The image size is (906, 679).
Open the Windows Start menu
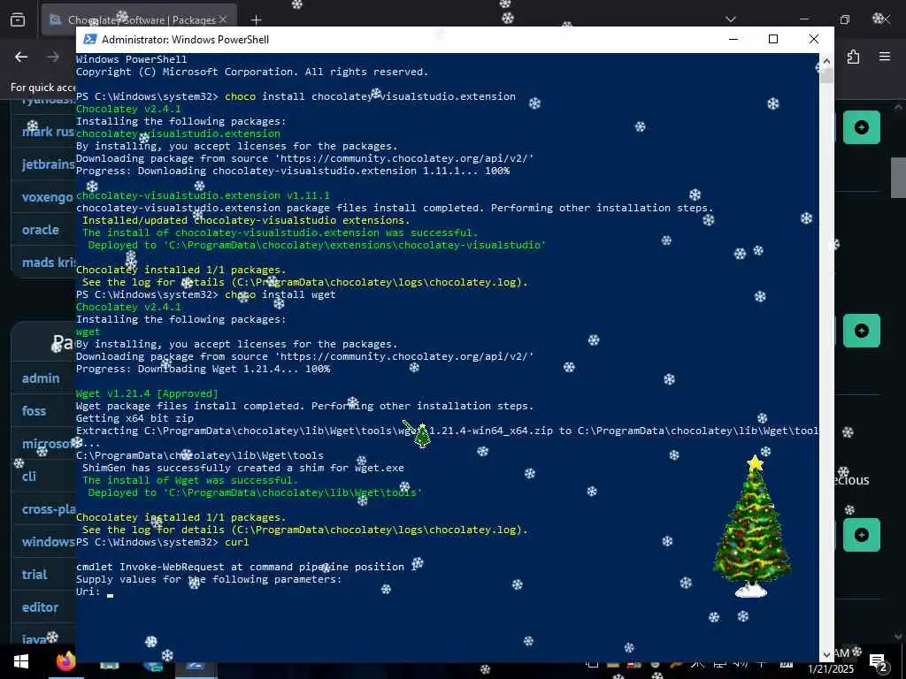pos(21,661)
